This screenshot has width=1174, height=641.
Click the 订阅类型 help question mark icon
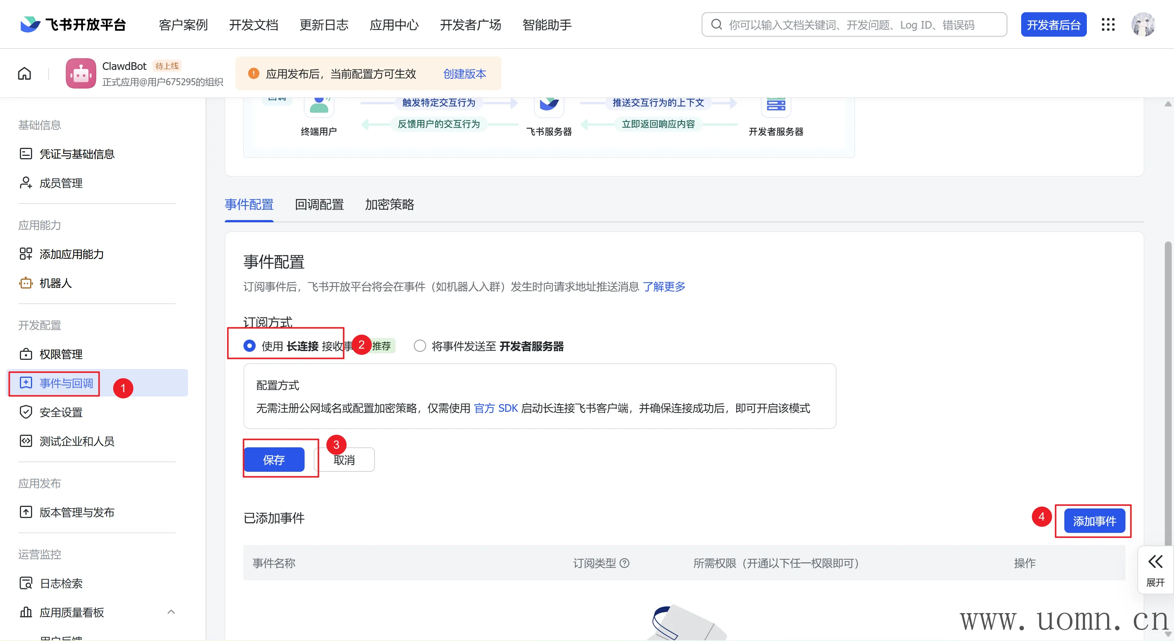coord(625,563)
